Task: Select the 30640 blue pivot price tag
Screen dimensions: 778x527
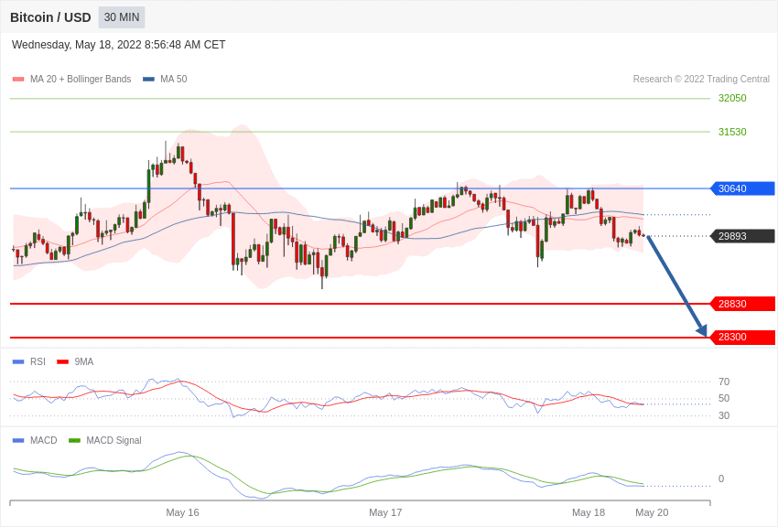Action: [x=742, y=188]
